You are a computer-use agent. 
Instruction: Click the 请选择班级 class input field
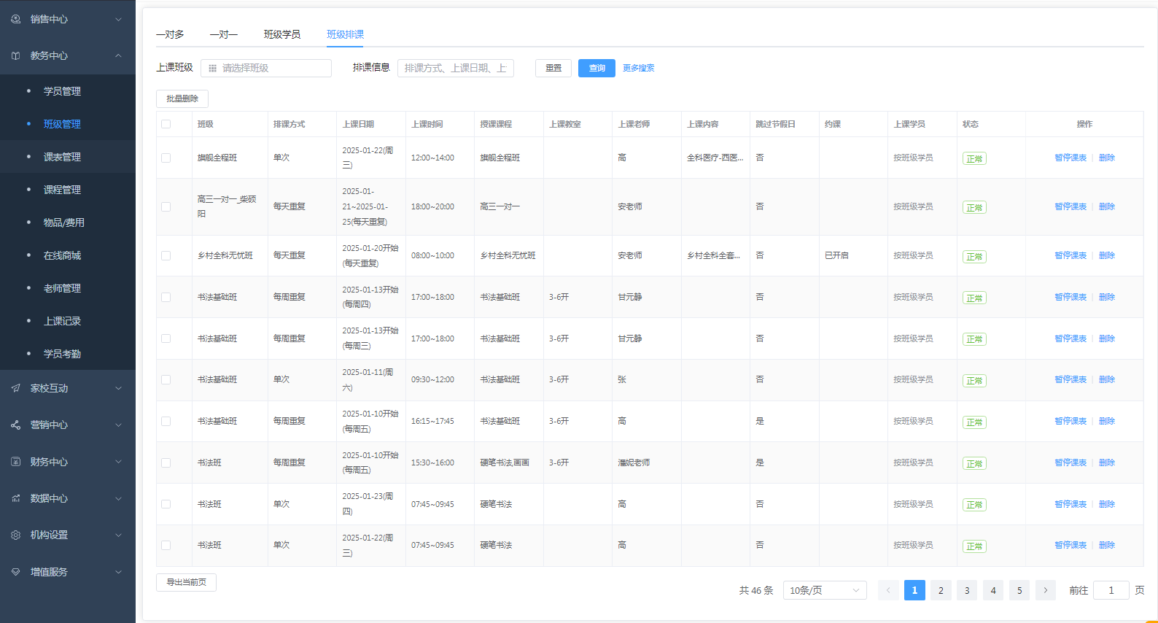266,68
